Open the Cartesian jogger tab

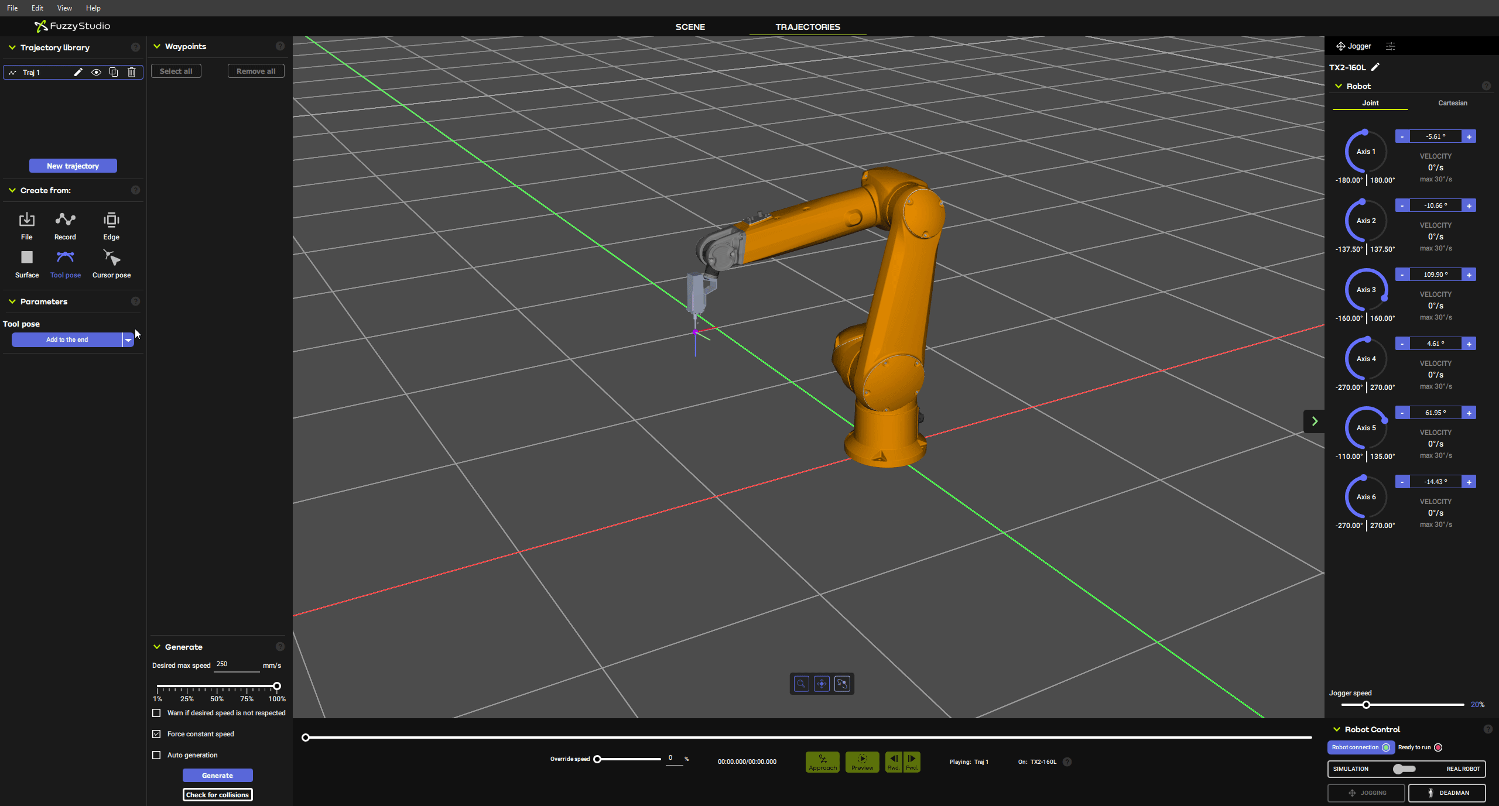pos(1452,103)
